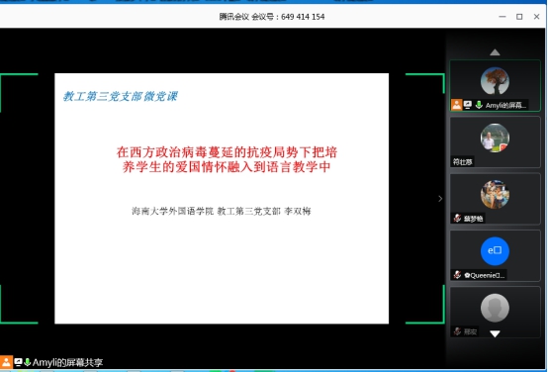
Task: Select the third participant's group photo avatar
Action: 495,194
